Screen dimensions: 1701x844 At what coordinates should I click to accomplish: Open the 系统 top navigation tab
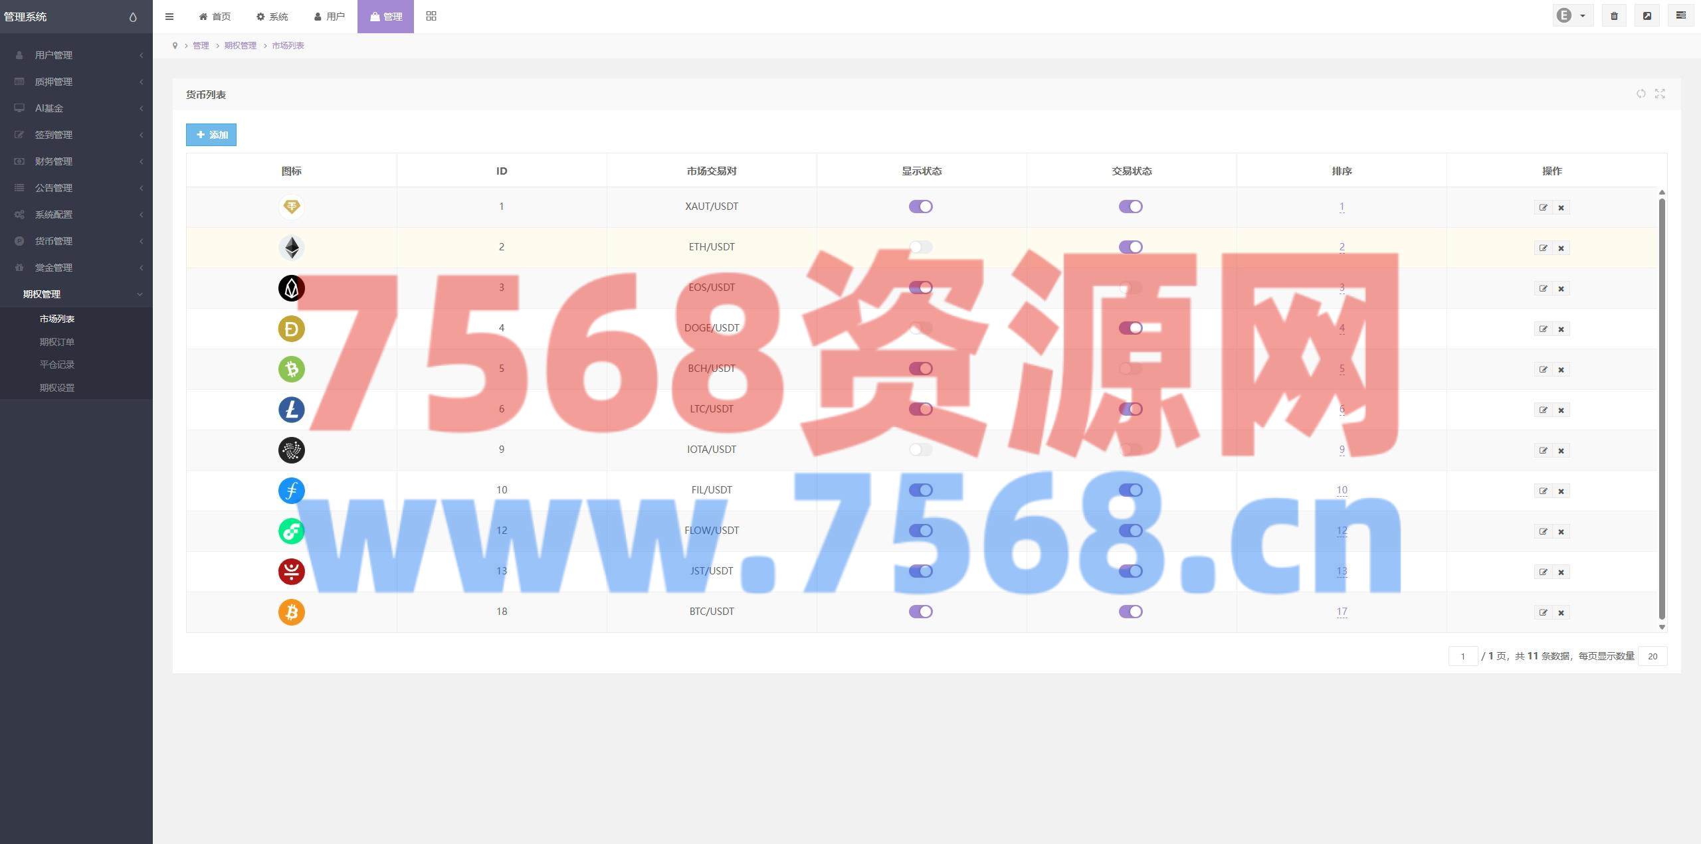[272, 17]
